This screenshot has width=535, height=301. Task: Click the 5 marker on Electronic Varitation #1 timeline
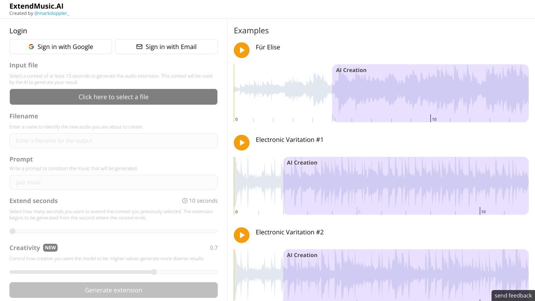pos(359,212)
